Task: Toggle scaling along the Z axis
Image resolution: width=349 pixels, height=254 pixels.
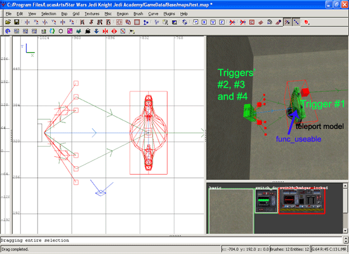Action: (222, 22)
